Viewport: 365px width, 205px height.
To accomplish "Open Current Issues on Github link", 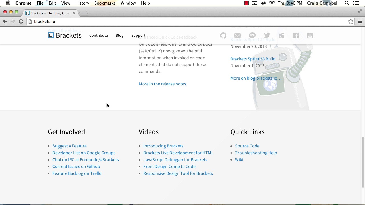I will point(76,167).
